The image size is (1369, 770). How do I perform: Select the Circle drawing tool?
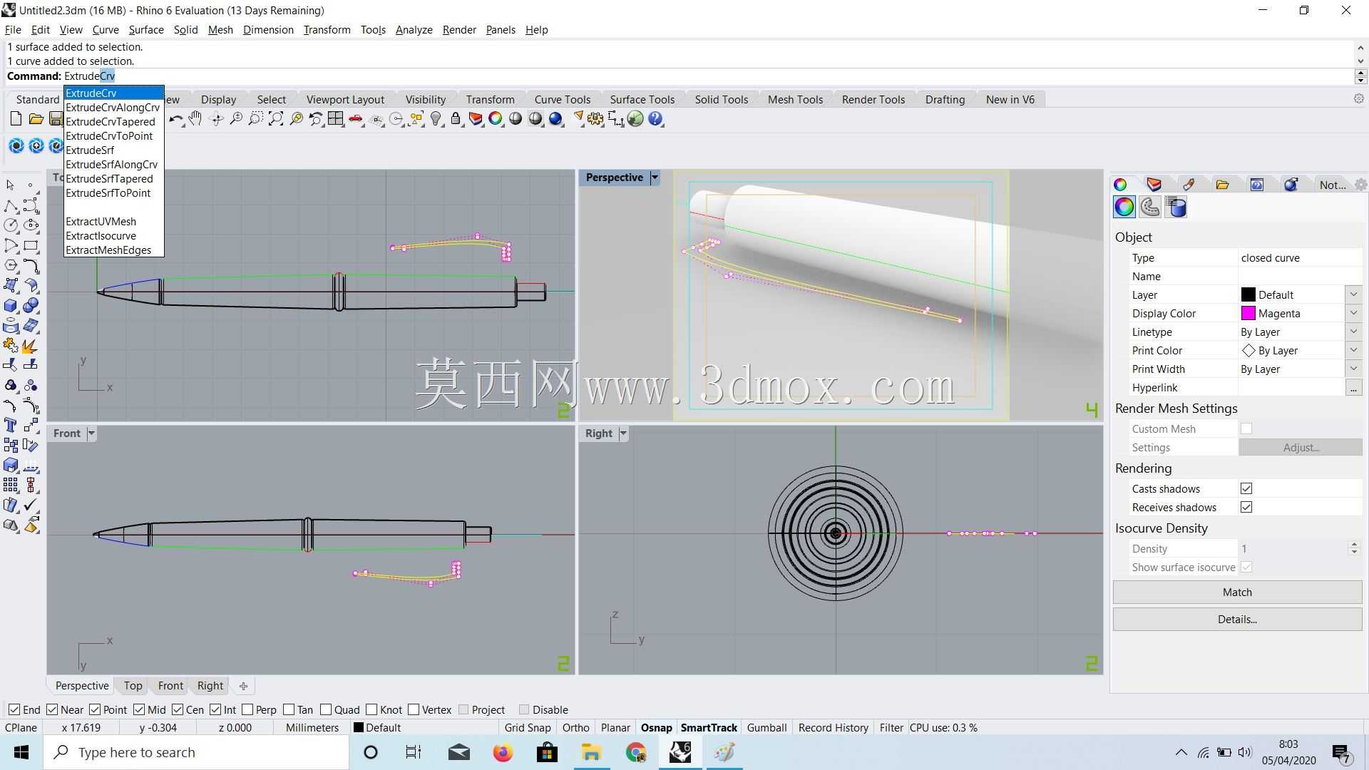coord(11,225)
